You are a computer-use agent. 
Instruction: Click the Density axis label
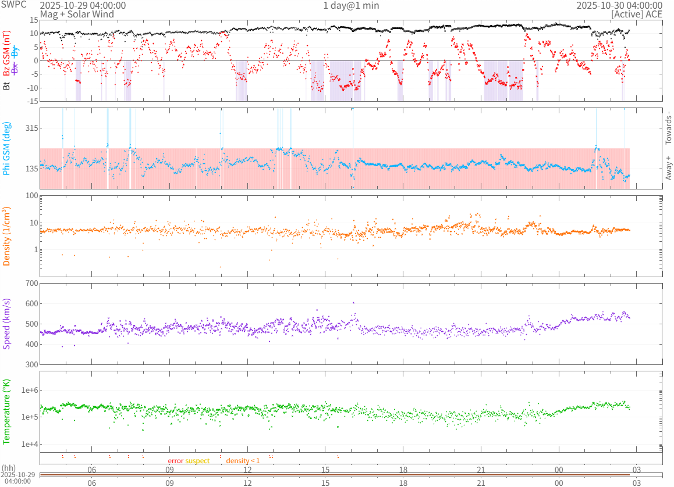[x=7, y=237]
